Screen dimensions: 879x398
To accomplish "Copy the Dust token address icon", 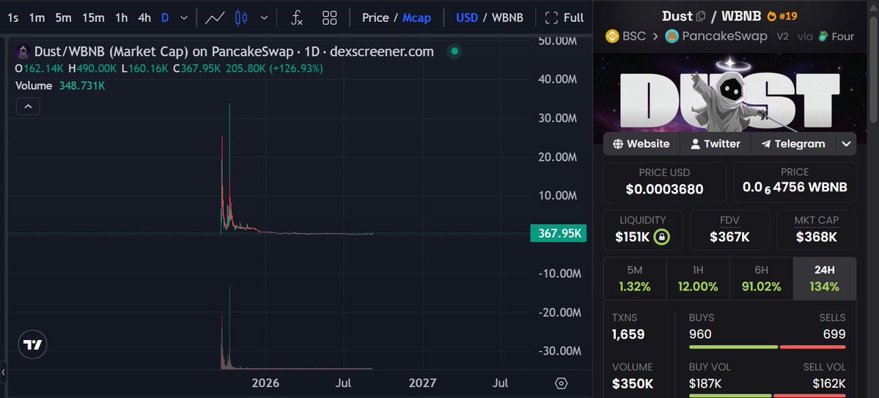I will [700, 16].
